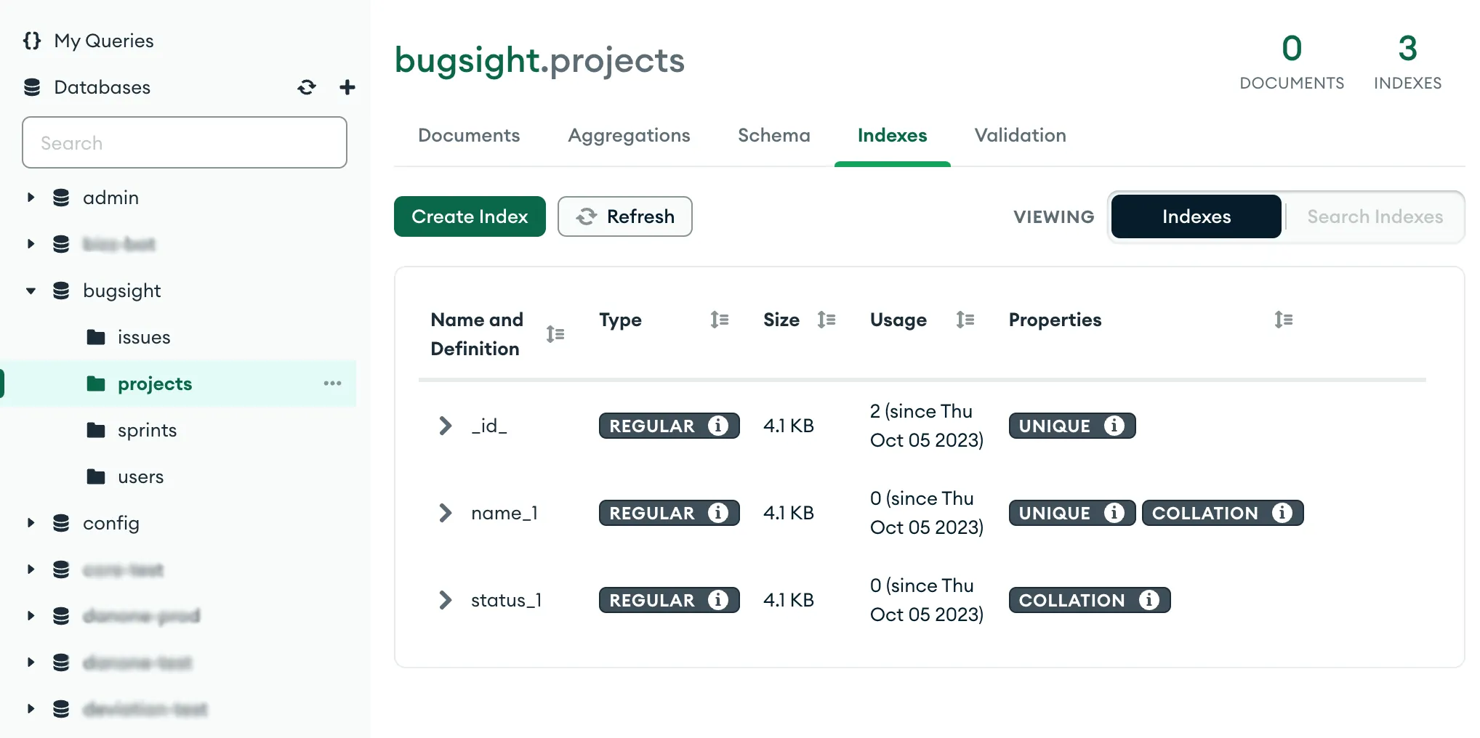Collapse the bugsight database tree
1480x738 pixels.
pyautogui.click(x=31, y=291)
